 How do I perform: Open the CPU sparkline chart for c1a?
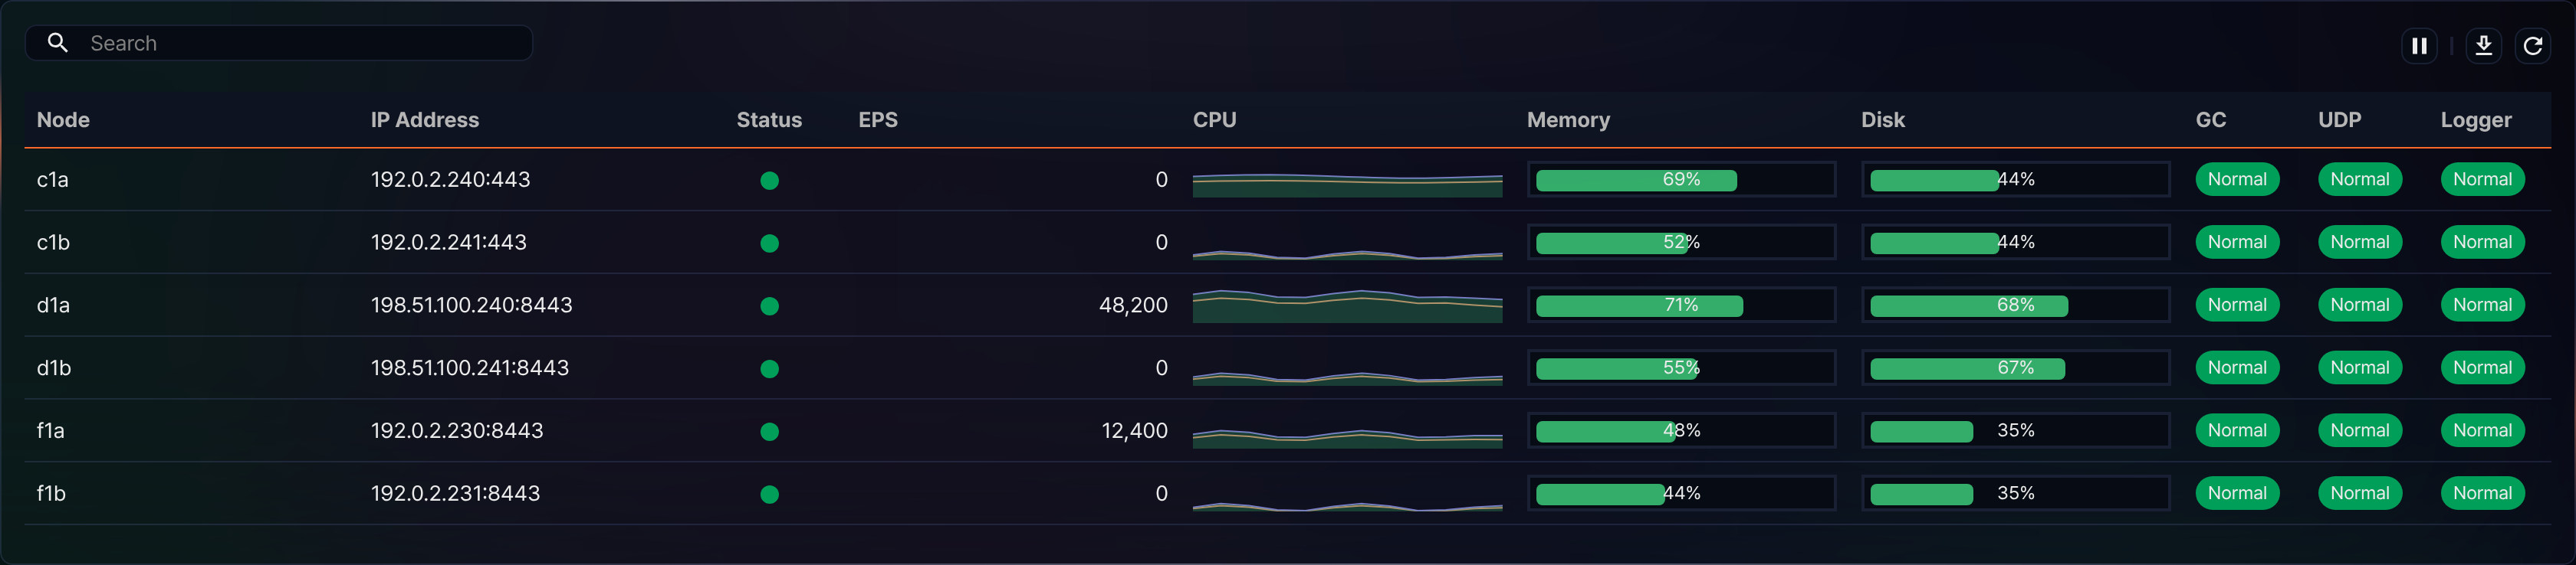pos(1347,185)
